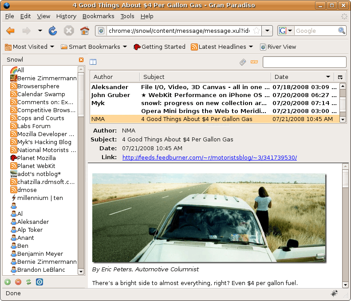Open the URL bar history dropdown
Viewport: 351px width, 301px height.
[x=267, y=31]
